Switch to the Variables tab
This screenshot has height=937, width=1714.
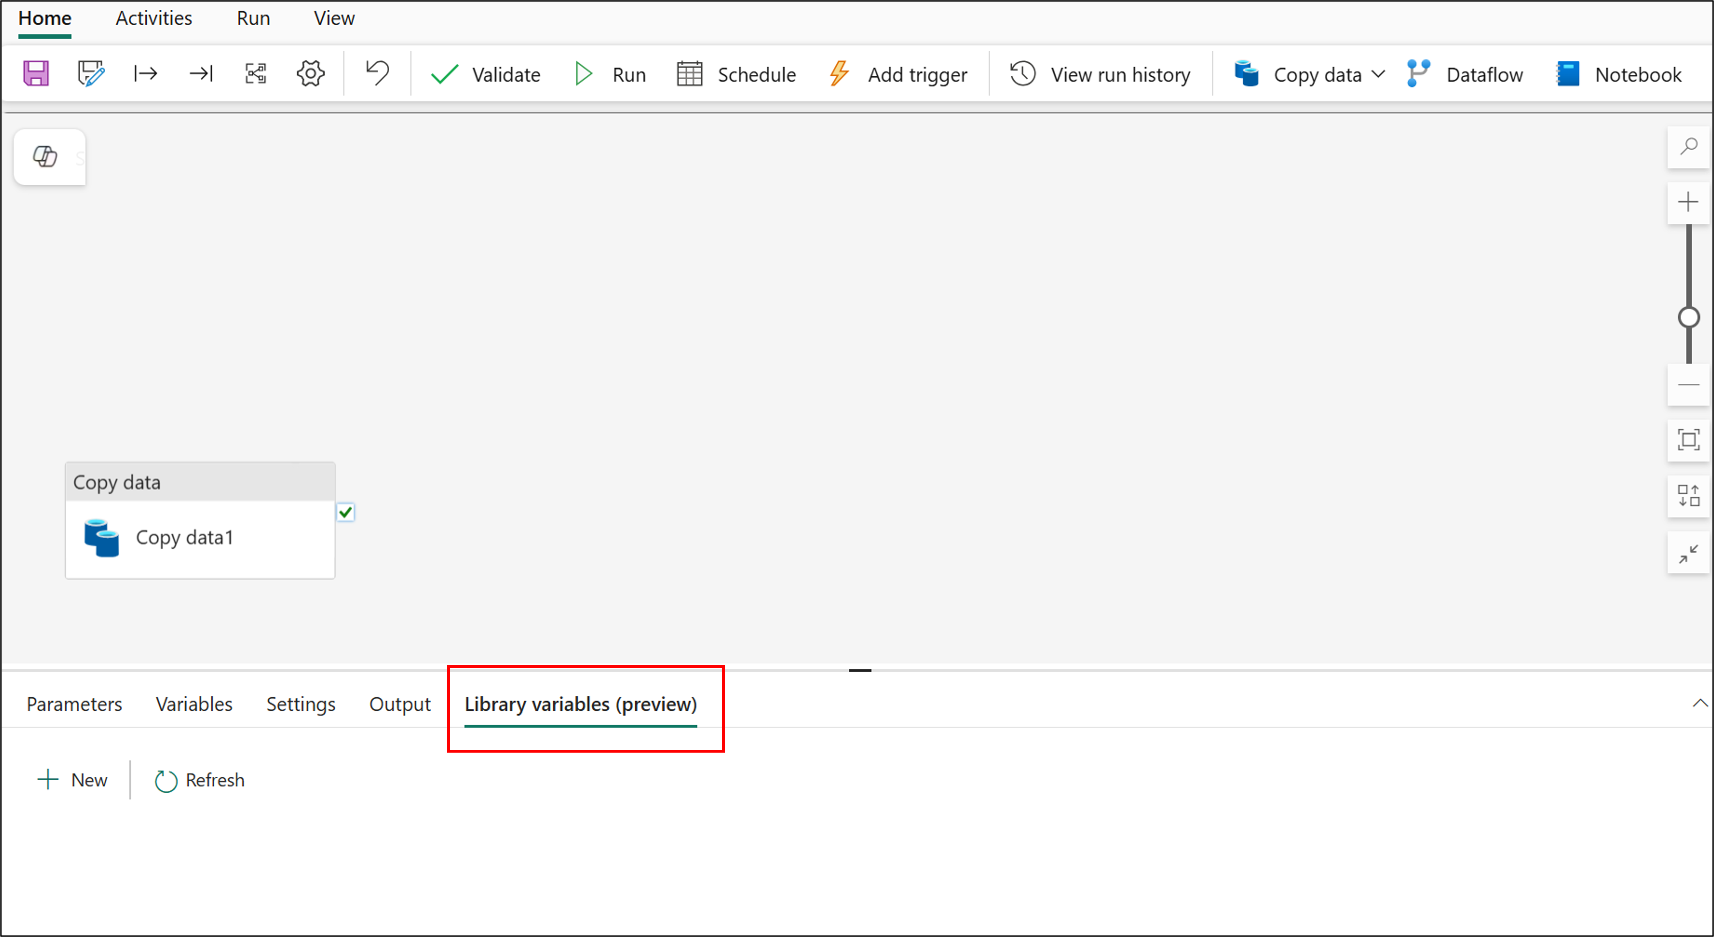coord(193,703)
